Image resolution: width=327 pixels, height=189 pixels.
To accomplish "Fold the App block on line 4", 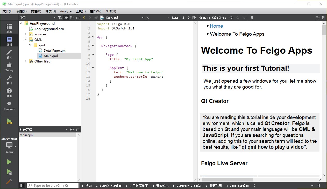I will [x=93, y=37].
